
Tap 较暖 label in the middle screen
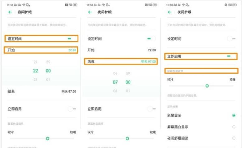(153, 132)
